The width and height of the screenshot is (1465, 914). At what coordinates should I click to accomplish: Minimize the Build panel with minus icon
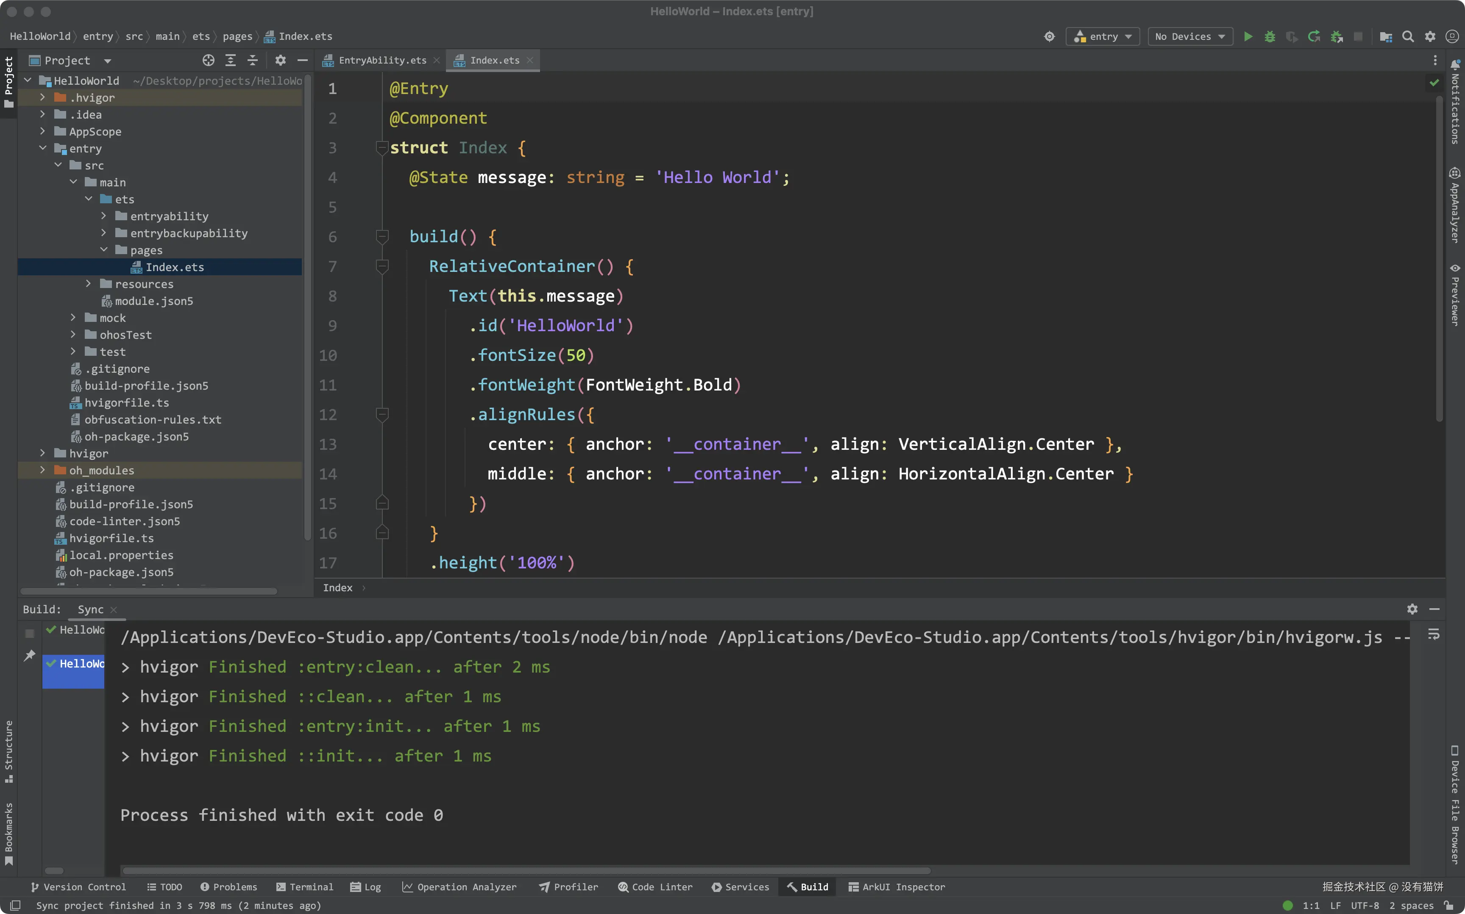1434,609
